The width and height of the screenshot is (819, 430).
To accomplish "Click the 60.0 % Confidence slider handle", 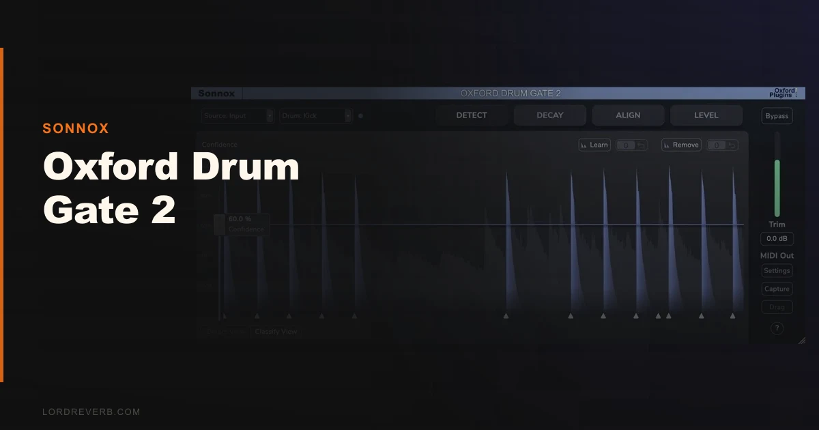I will click(x=219, y=225).
